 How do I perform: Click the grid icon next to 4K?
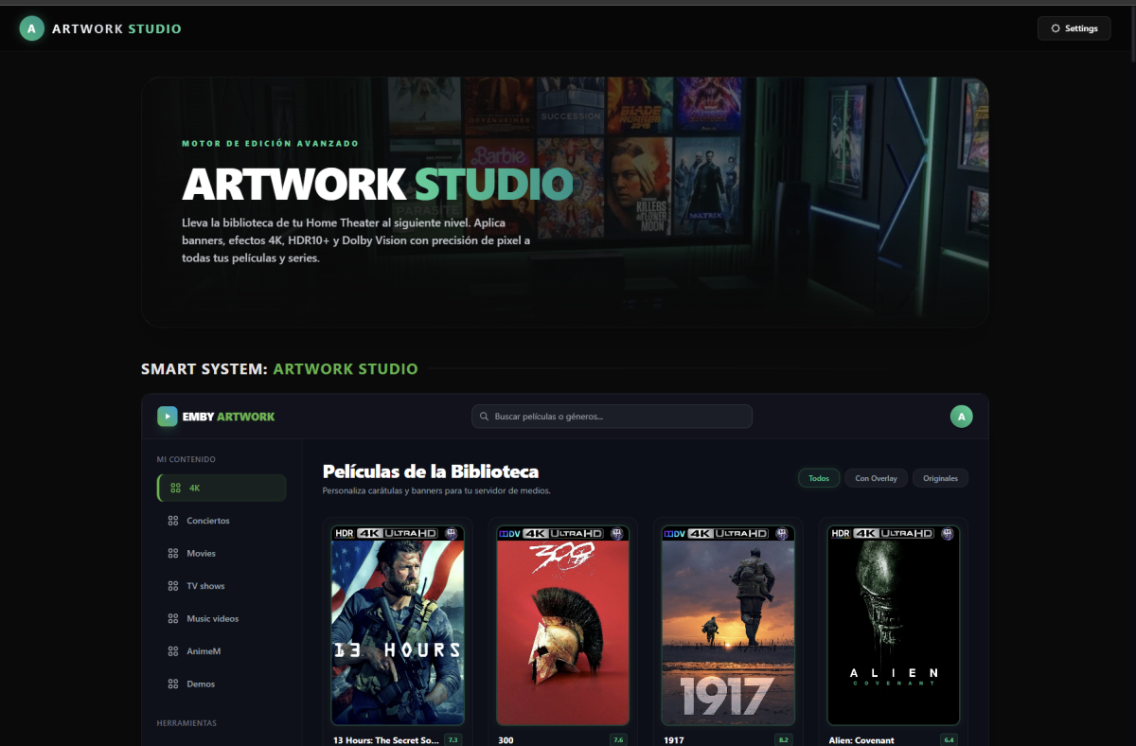(x=175, y=488)
